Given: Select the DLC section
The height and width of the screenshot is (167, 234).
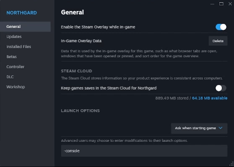Looking at the screenshot, I should pos(10,77).
